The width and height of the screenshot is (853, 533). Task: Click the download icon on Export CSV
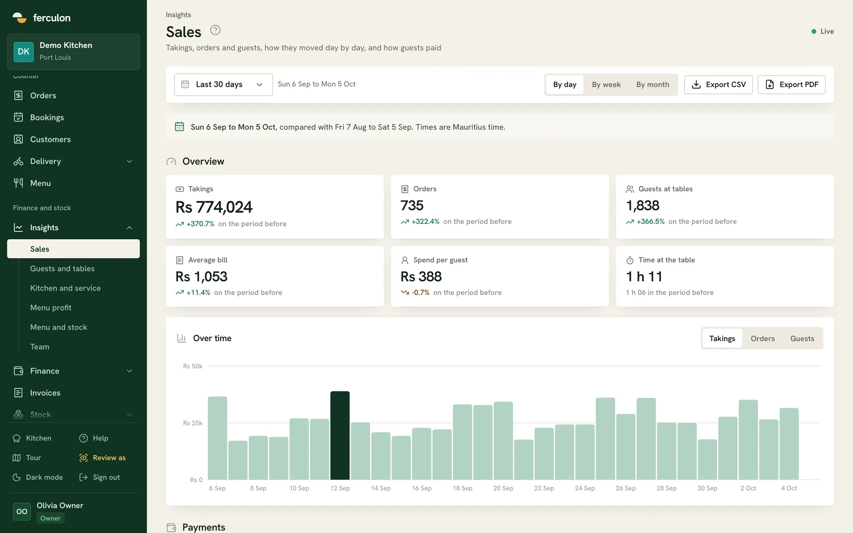[696, 84]
